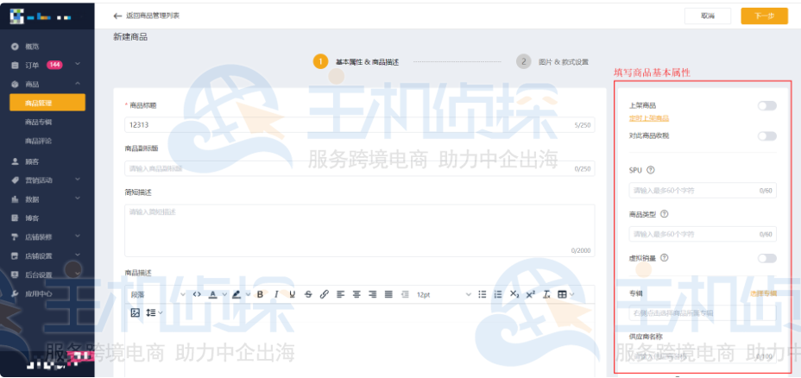Image resolution: width=801 pixels, height=378 pixels.
Task: Clear text formatting in the editor
Action: click(x=546, y=294)
